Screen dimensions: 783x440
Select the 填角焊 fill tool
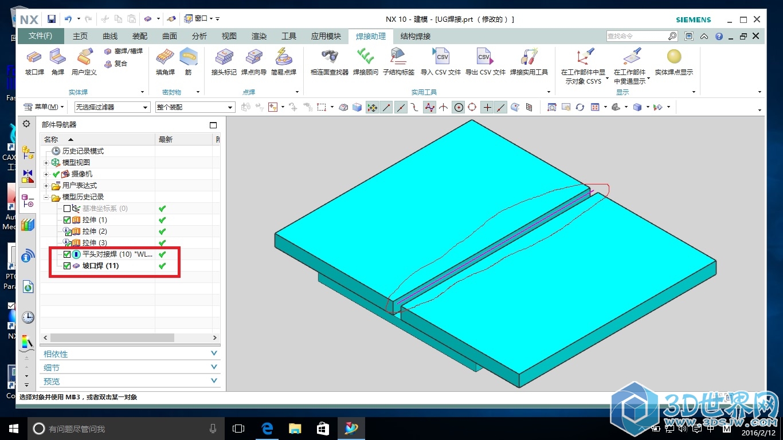(x=165, y=62)
